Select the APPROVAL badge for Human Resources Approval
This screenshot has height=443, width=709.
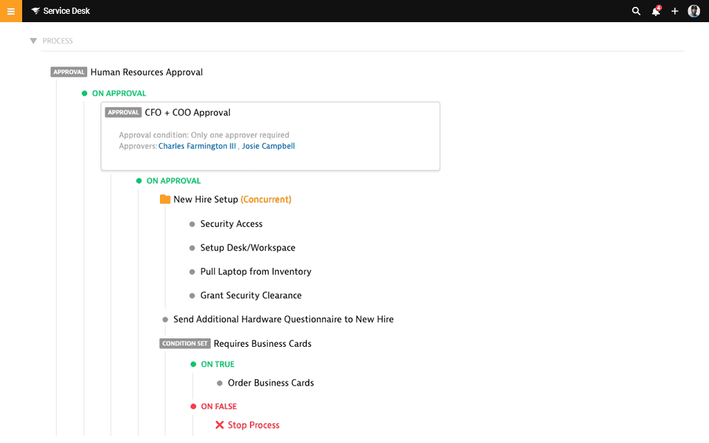(69, 71)
